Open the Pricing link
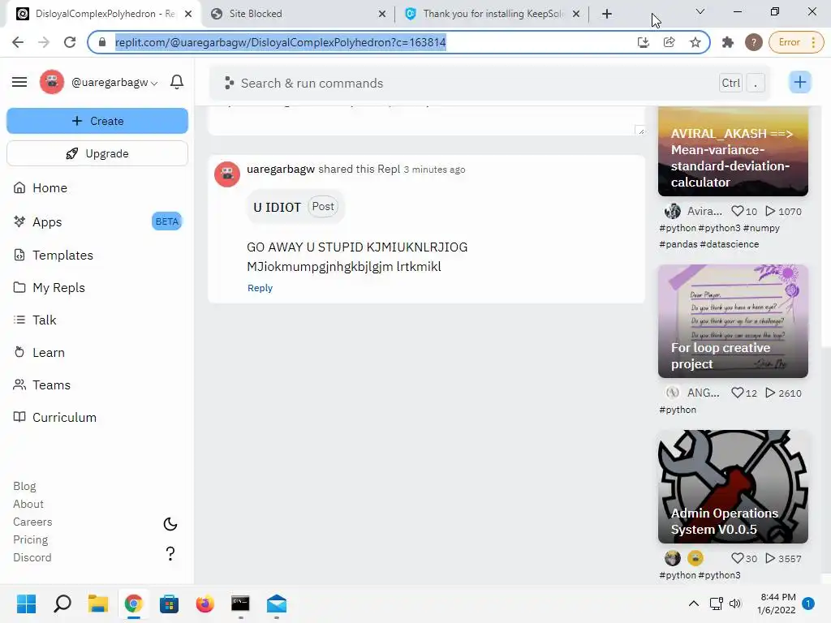 tap(30, 539)
